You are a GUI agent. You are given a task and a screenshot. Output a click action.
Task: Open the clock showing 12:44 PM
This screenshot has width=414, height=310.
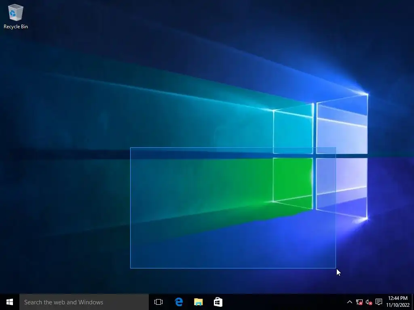398,302
